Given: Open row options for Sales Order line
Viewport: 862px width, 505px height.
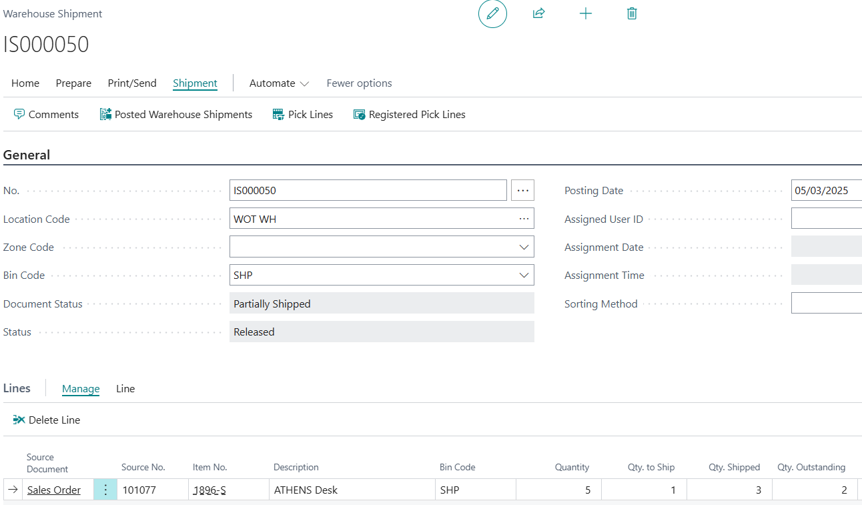Looking at the screenshot, I should click(x=105, y=490).
